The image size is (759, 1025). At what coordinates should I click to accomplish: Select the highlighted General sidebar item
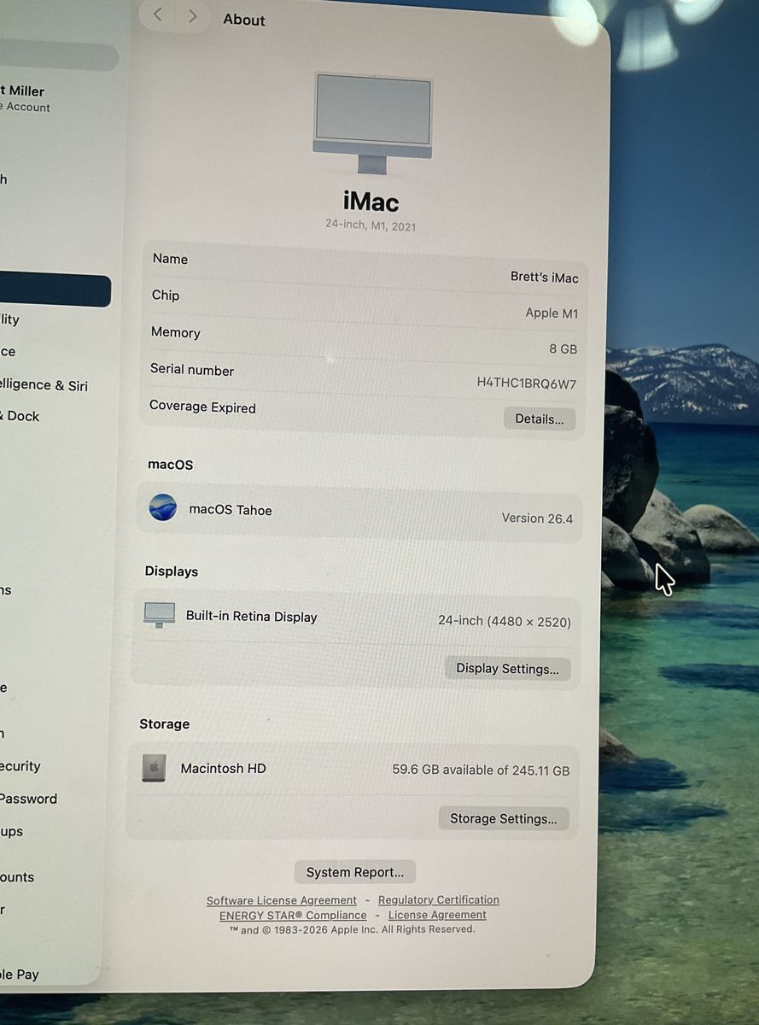tap(53, 291)
